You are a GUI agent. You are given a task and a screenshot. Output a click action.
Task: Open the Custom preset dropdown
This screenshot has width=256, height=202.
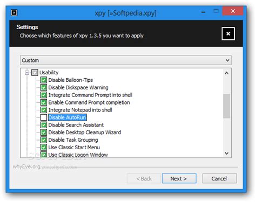point(126,60)
